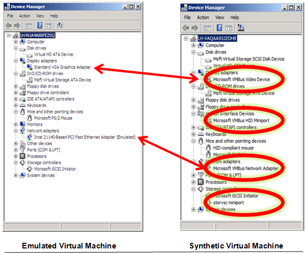The width and height of the screenshot is (306, 253).
Task: Collapse Display adapters node in left Device Manager
Action: (16, 61)
